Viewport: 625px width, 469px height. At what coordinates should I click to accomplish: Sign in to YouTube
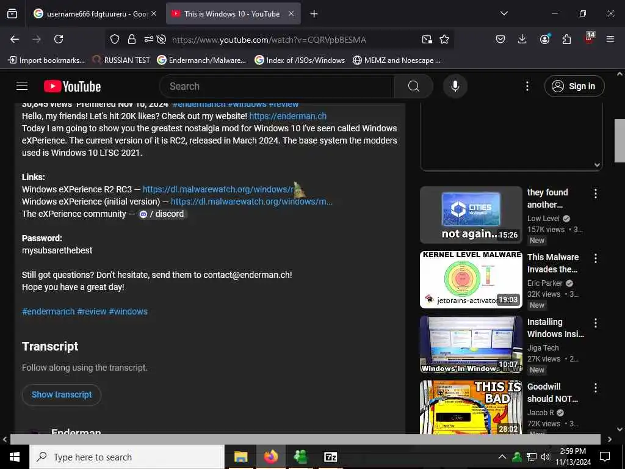[x=574, y=86]
